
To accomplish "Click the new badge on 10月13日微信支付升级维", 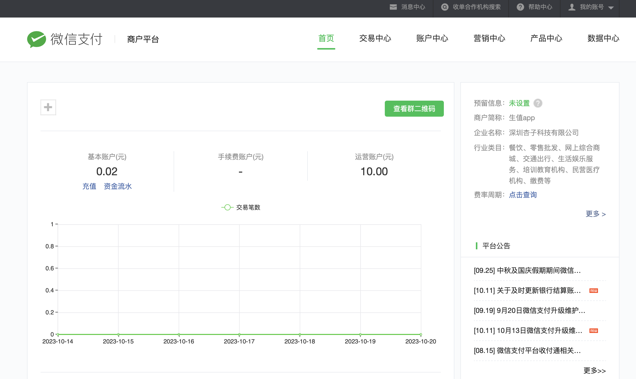I will 593,331.
